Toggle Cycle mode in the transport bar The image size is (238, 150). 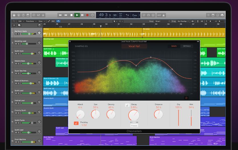click(93, 15)
